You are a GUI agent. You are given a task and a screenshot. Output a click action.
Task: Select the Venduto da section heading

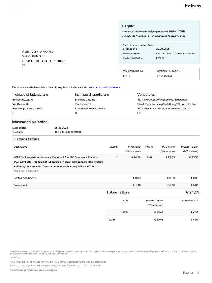(146, 95)
